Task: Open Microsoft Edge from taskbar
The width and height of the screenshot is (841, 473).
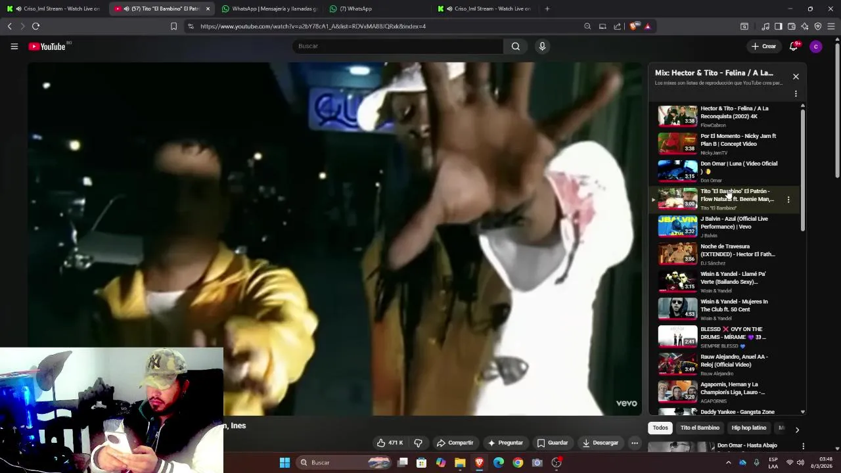Action: click(x=499, y=462)
